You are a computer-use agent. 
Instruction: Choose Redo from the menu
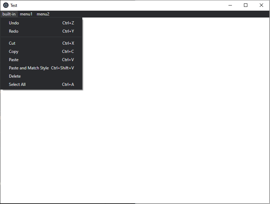(x=41, y=31)
